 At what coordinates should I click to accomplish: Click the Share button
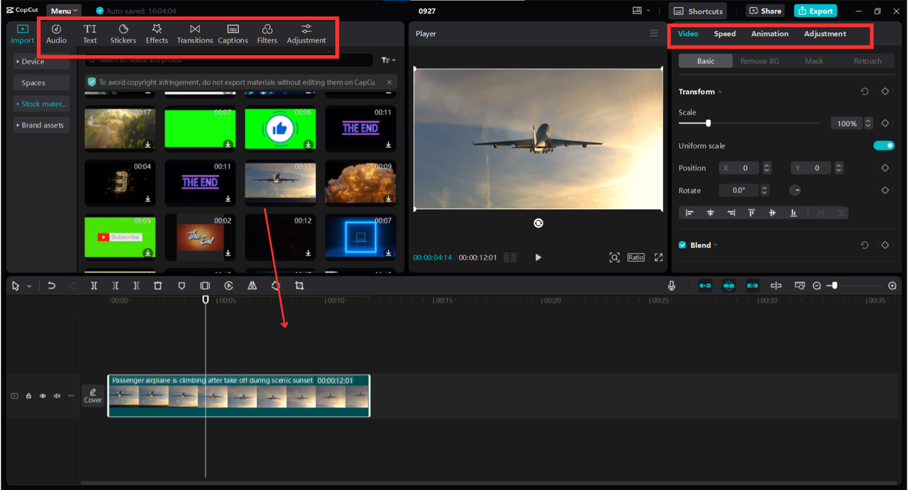[765, 11]
